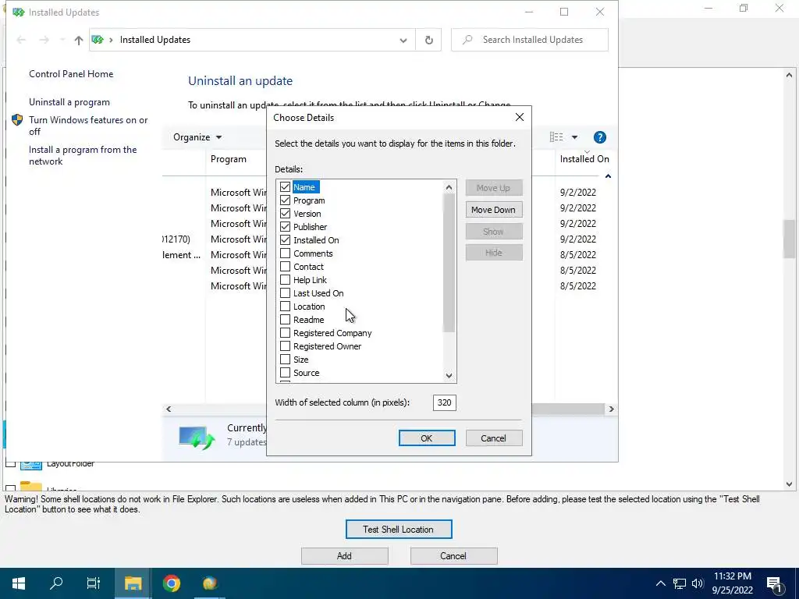The width and height of the screenshot is (799, 599).
Task: Collapse the group with the blue chevron
Action: 608,176
